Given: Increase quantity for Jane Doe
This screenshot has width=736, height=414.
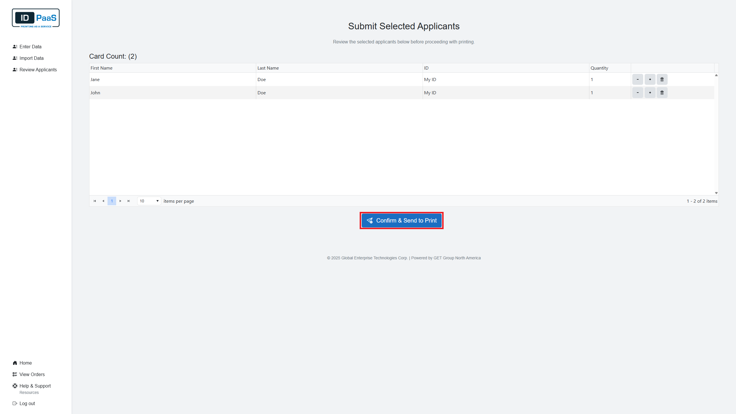Looking at the screenshot, I should tap(650, 79).
